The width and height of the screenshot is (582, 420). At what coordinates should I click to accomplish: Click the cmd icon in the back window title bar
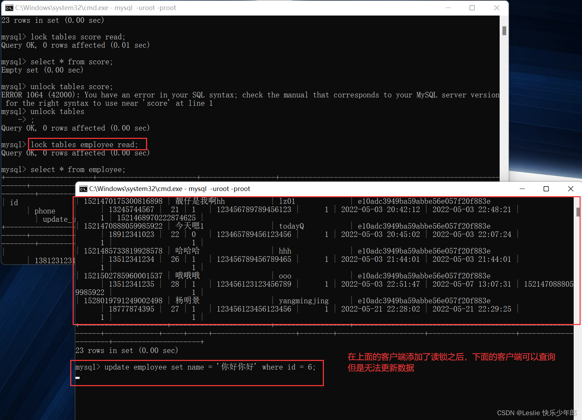click(9, 8)
